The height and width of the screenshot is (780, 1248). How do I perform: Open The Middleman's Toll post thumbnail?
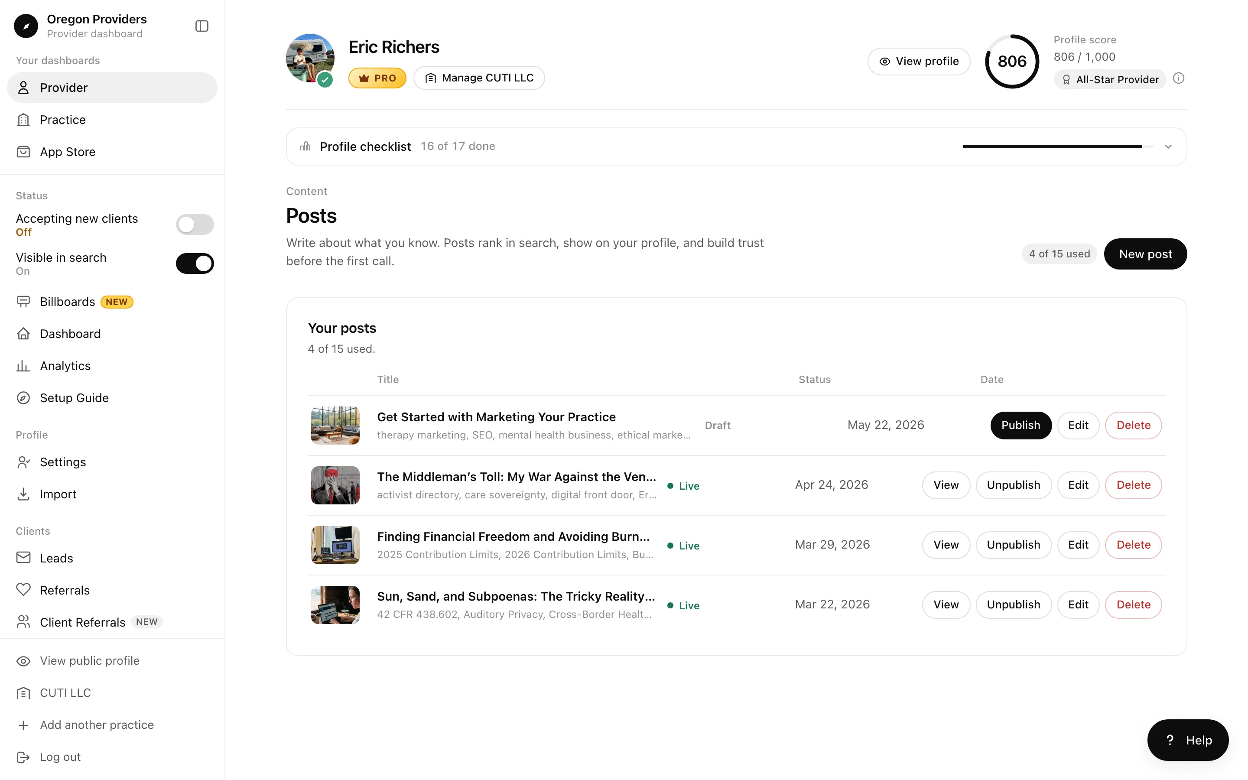pos(335,485)
